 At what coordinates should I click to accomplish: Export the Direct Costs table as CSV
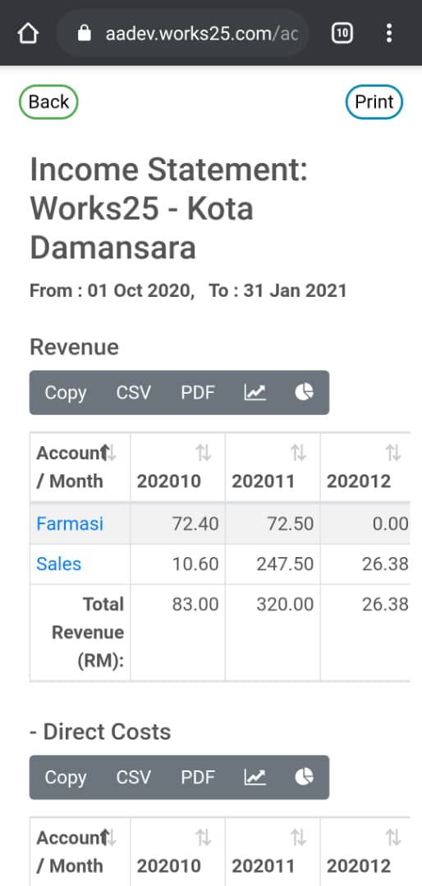pyautogui.click(x=134, y=777)
